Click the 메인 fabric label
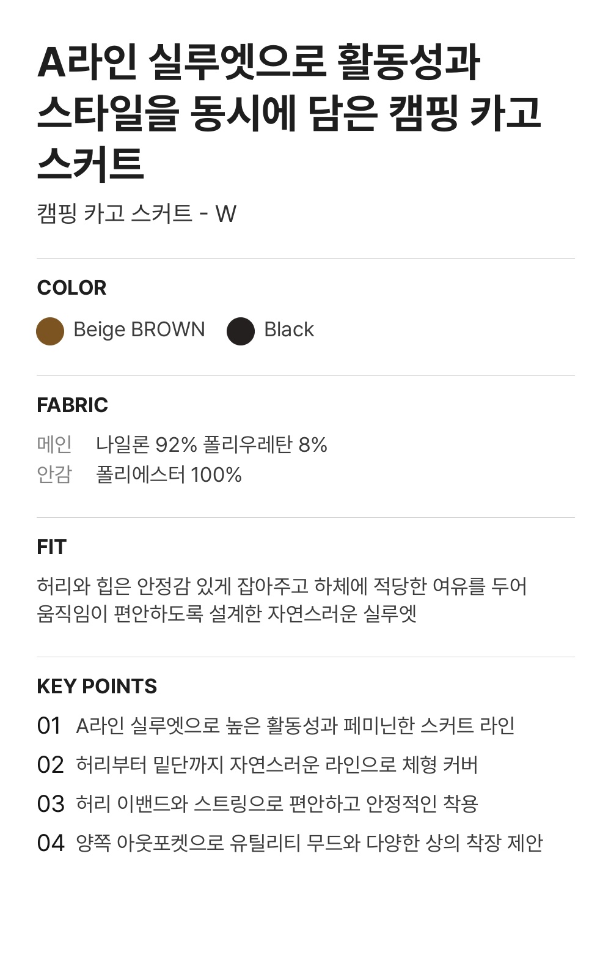611x955 pixels. (54, 444)
